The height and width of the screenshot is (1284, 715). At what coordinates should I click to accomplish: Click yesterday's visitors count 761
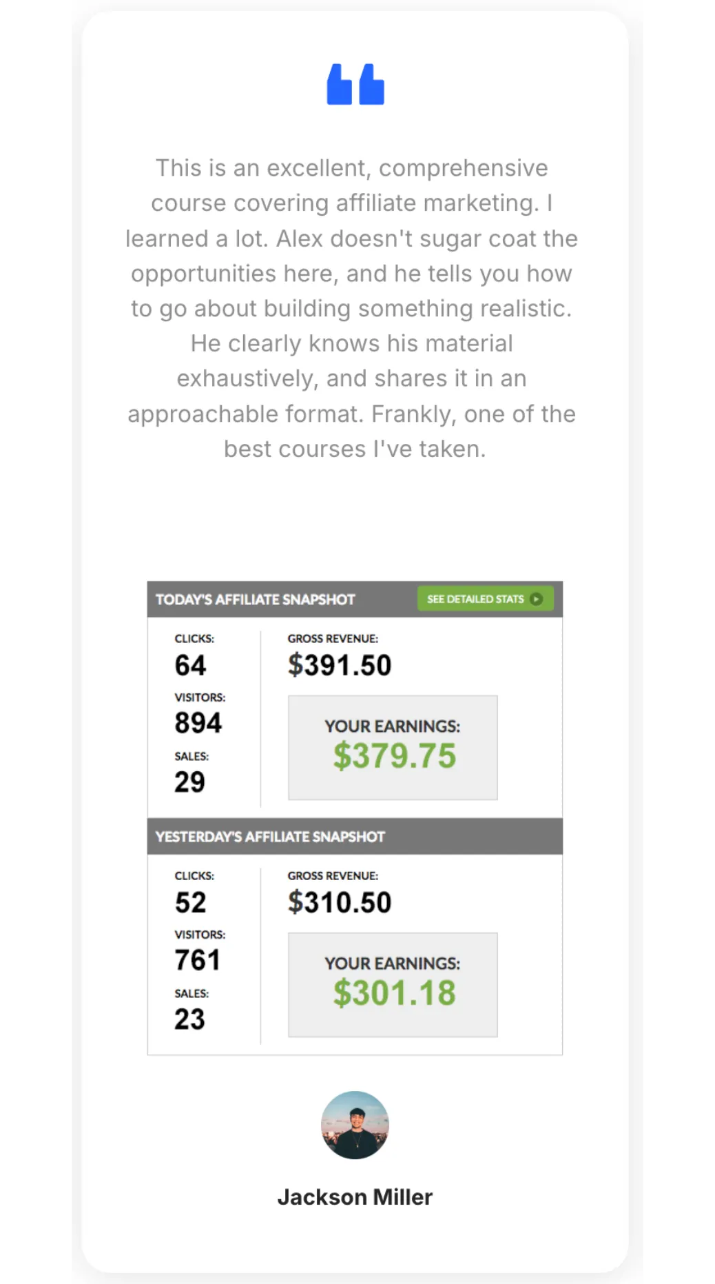coord(198,960)
